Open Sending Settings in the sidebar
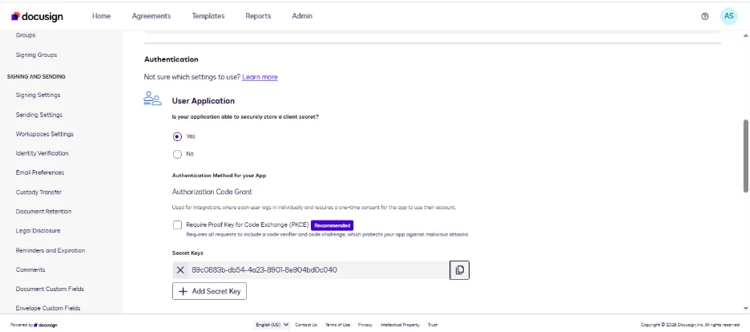This screenshot has width=750, height=332. pyautogui.click(x=38, y=115)
